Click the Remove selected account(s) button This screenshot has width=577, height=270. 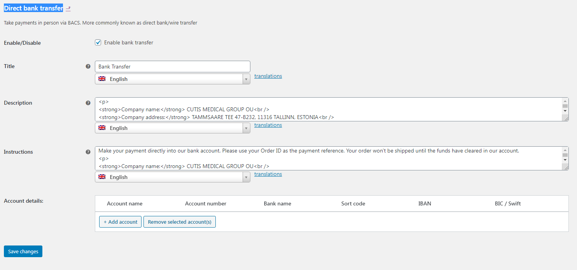[179, 222]
